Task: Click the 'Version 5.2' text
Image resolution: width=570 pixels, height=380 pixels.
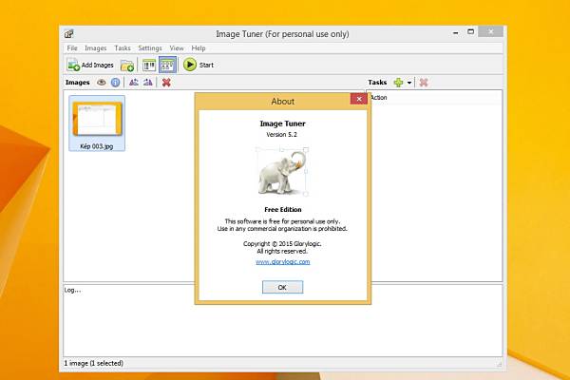Action: (282, 135)
